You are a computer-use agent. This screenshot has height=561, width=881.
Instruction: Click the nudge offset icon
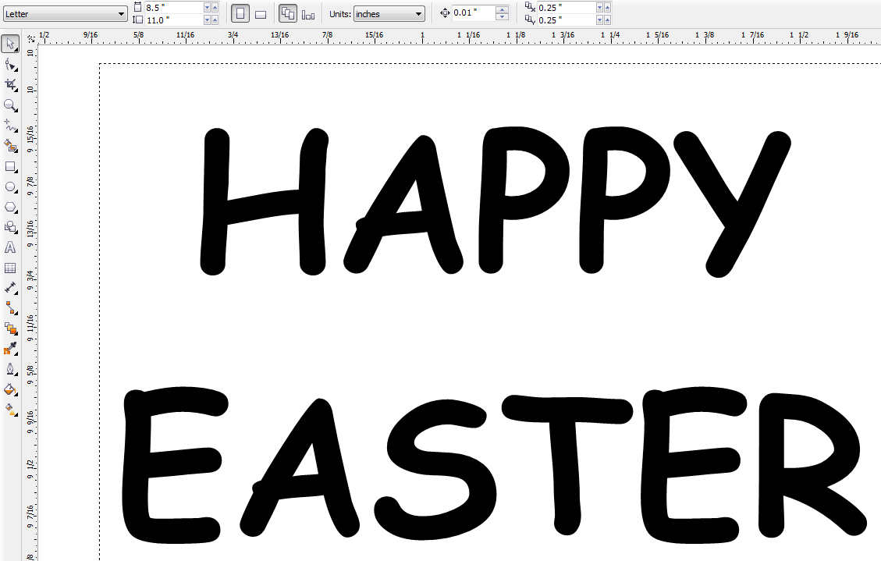(445, 13)
